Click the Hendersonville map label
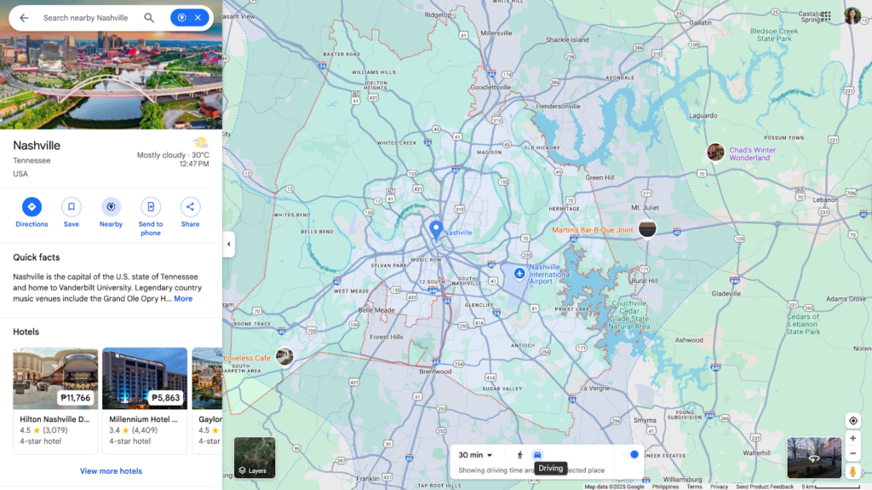Viewport: 872px width, 490px height. [558, 107]
